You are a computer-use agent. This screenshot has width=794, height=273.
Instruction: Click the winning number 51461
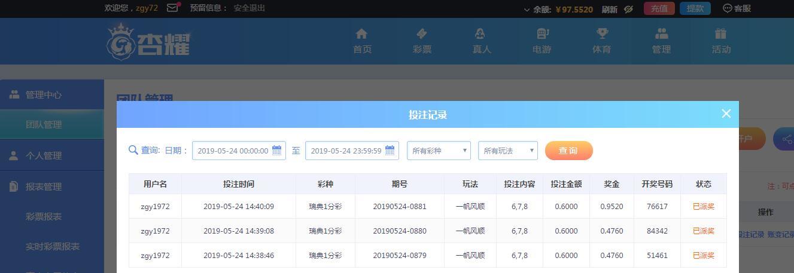click(657, 256)
